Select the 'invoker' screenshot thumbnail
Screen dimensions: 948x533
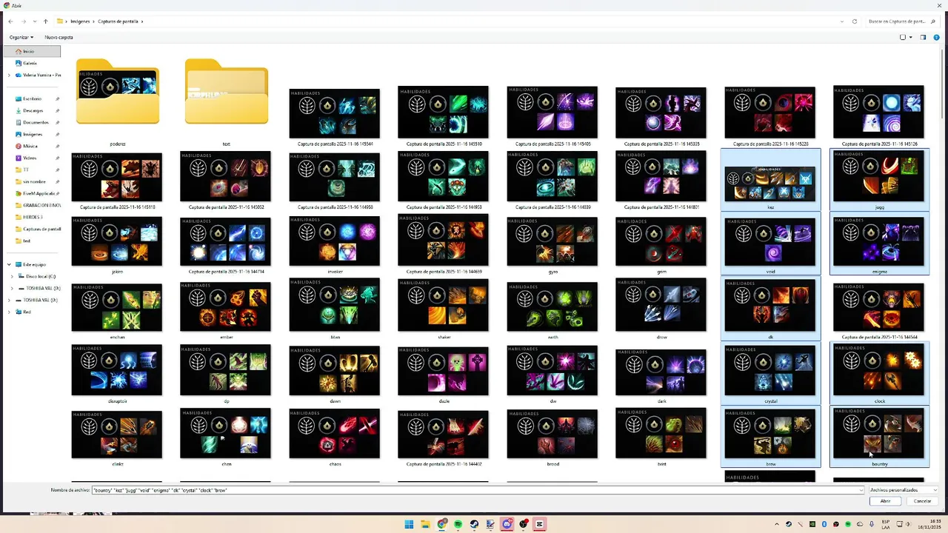(x=335, y=242)
